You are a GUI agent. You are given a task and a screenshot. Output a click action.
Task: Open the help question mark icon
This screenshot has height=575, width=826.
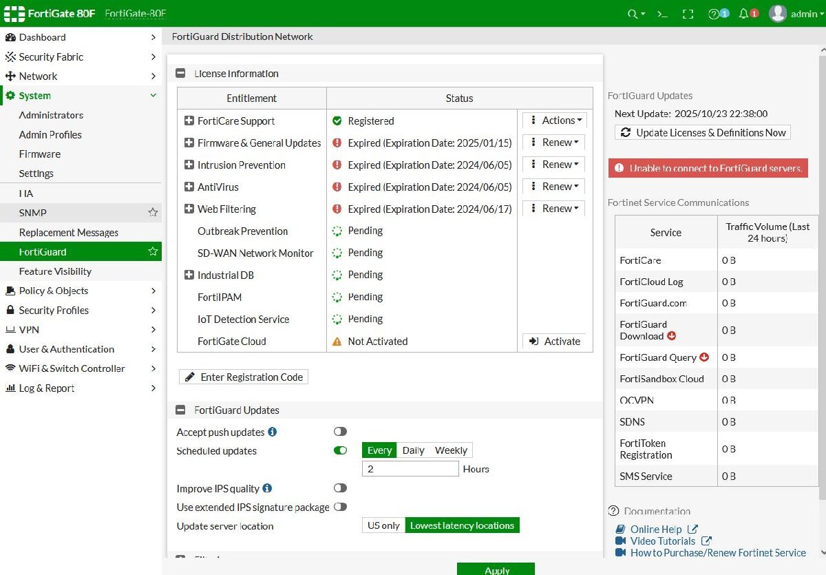click(x=714, y=14)
